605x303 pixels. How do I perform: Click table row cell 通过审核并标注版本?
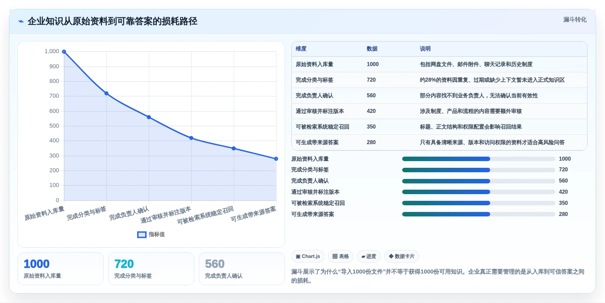(x=320, y=111)
